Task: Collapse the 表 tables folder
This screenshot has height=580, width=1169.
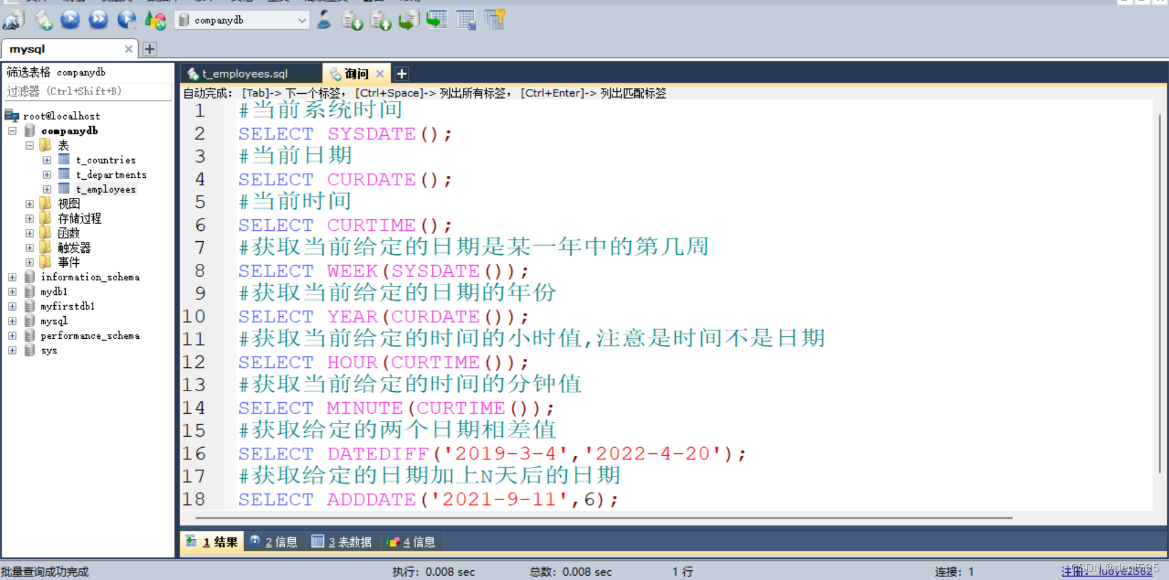Action: (x=29, y=146)
